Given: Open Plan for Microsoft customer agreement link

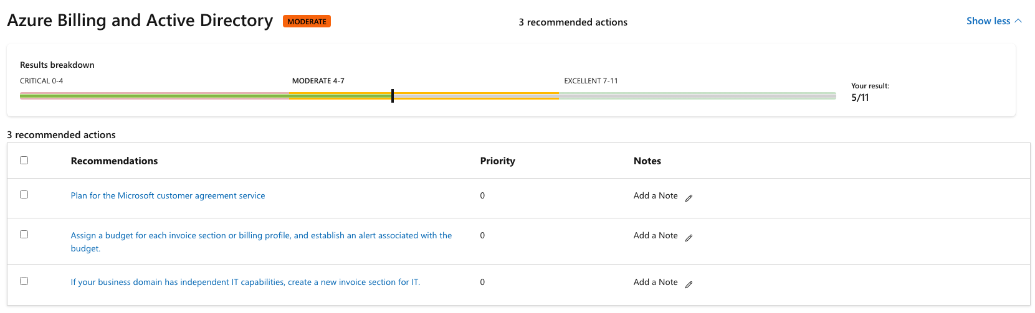Looking at the screenshot, I should [168, 195].
